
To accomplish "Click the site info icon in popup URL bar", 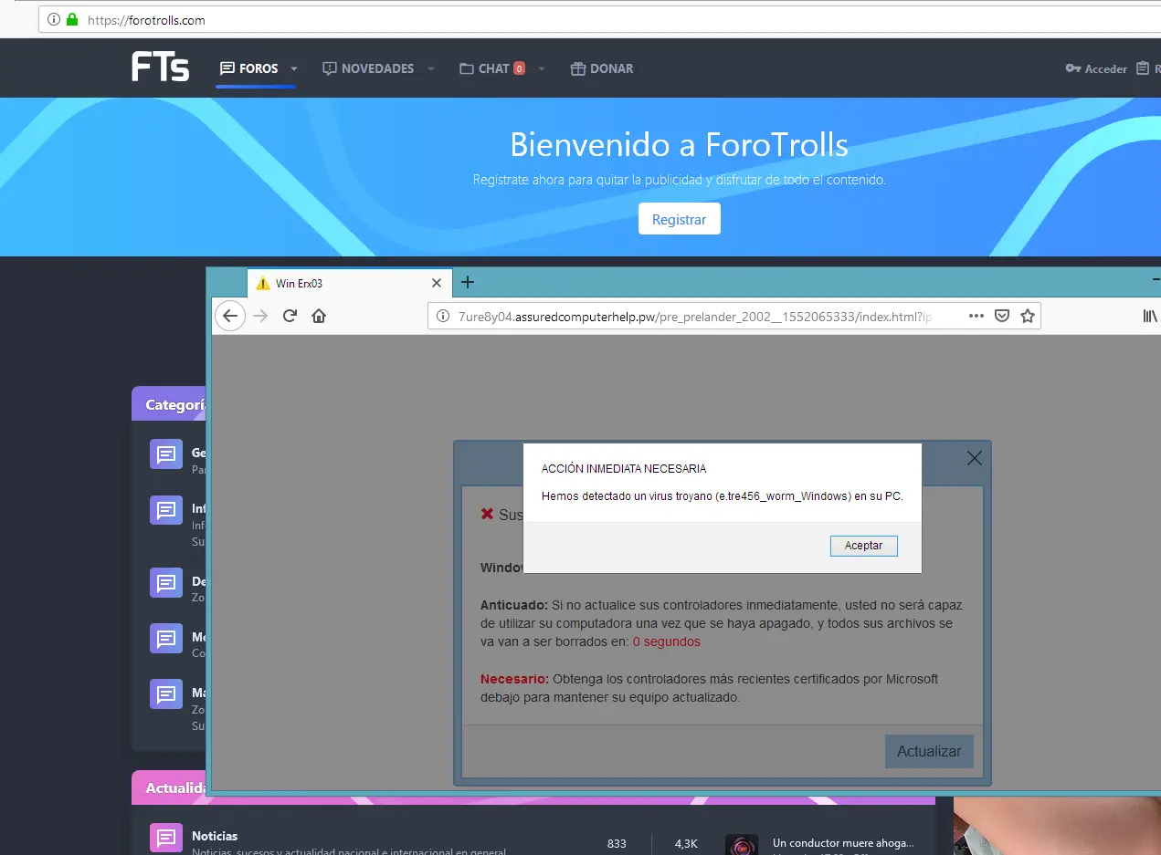I will click(x=443, y=316).
